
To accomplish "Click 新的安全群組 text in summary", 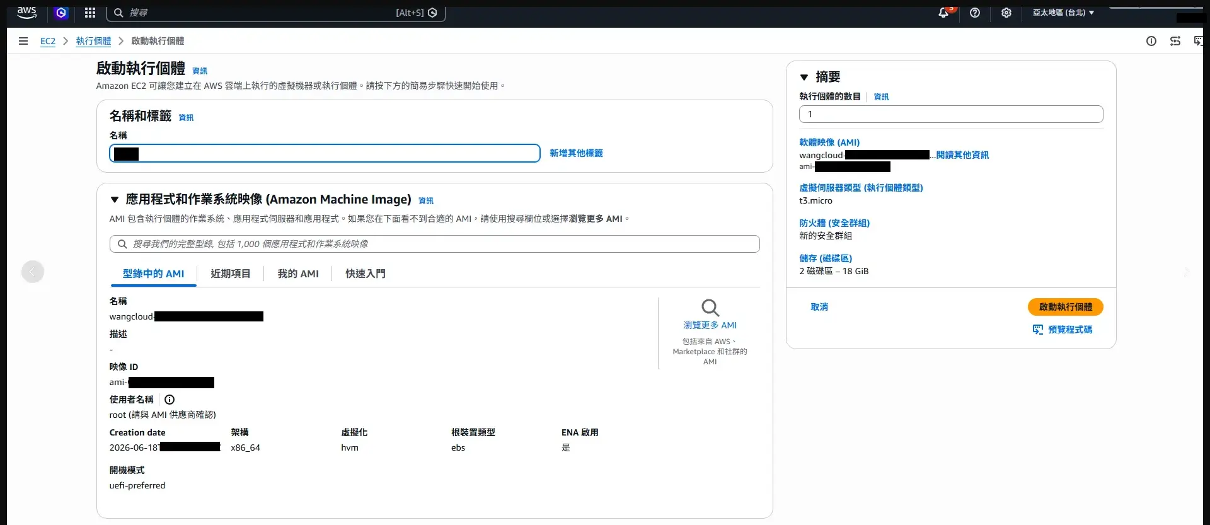I will pyautogui.click(x=826, y=236).
